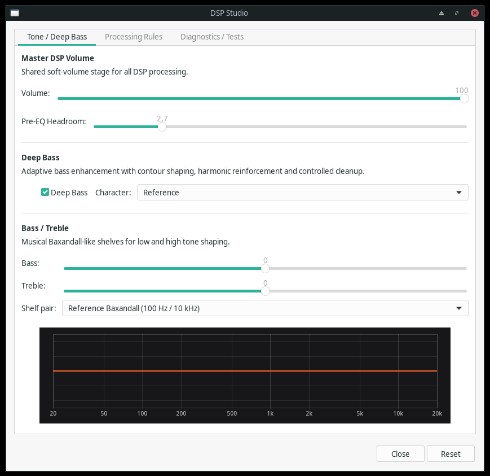Click the 2k frequency label on graph
The width and height of the screenshot is (490, 476).
pos(309,413)
